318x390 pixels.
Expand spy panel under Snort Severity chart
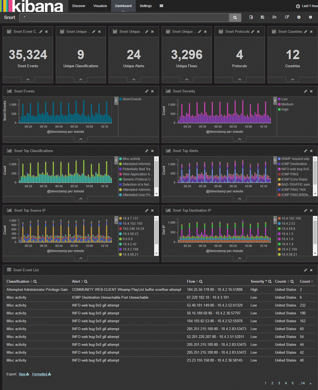tap(240, 139)
